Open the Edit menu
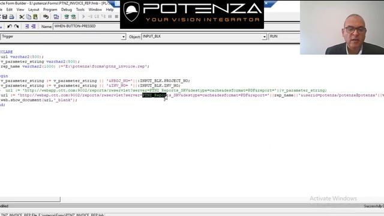The image size is (384, 216). (x=10, y=10)
